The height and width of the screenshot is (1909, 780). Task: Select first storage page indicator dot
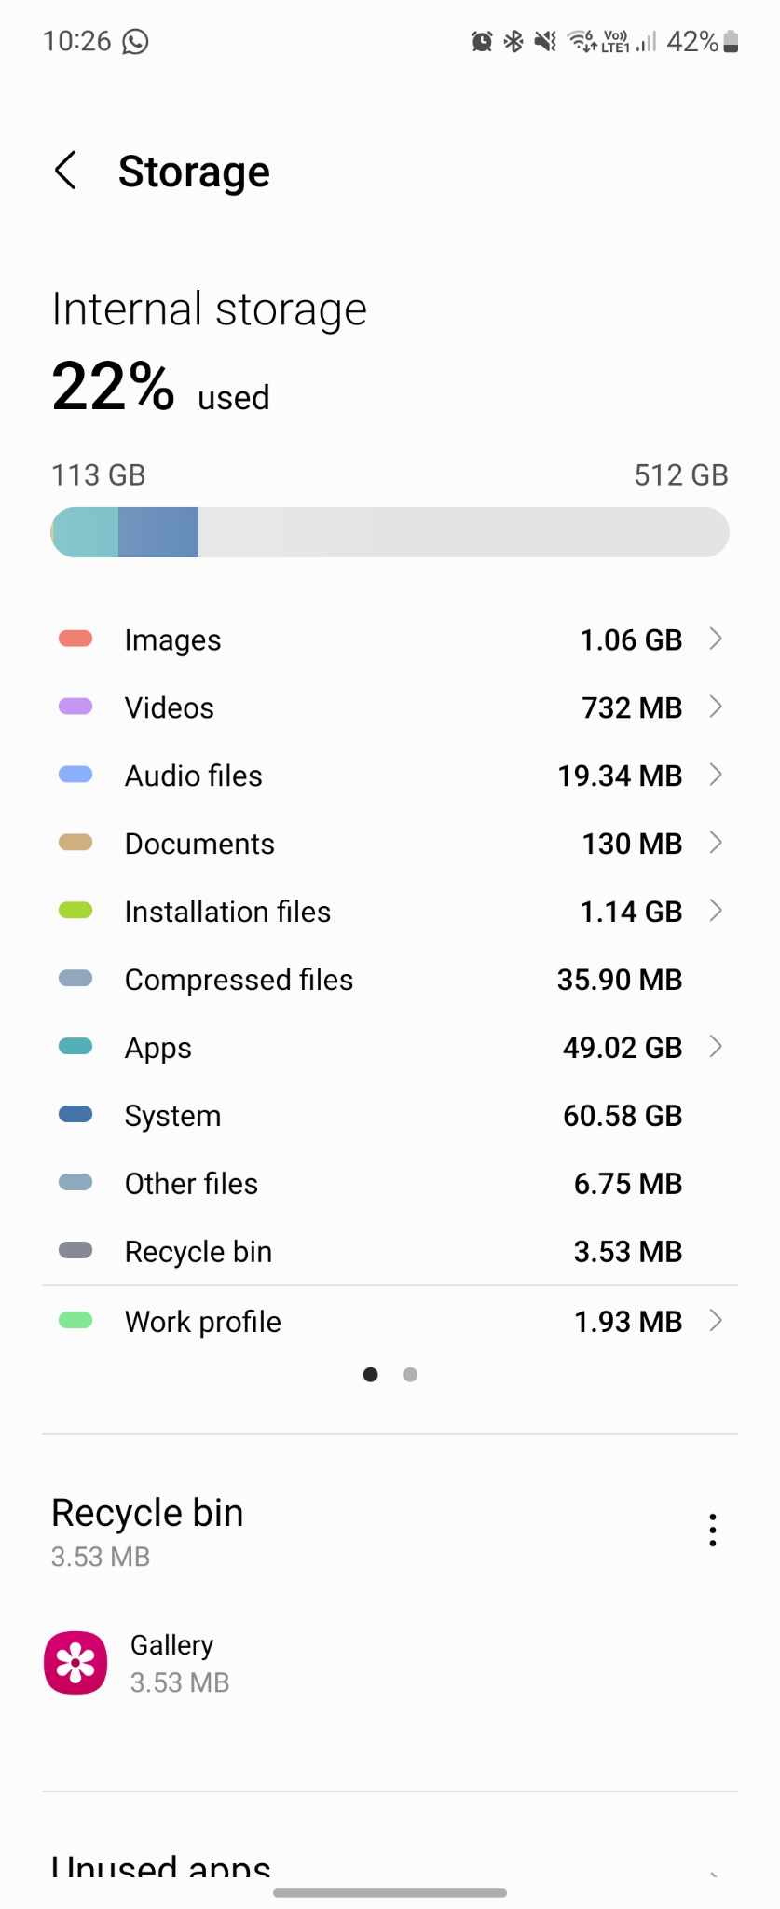(370, 1374)
